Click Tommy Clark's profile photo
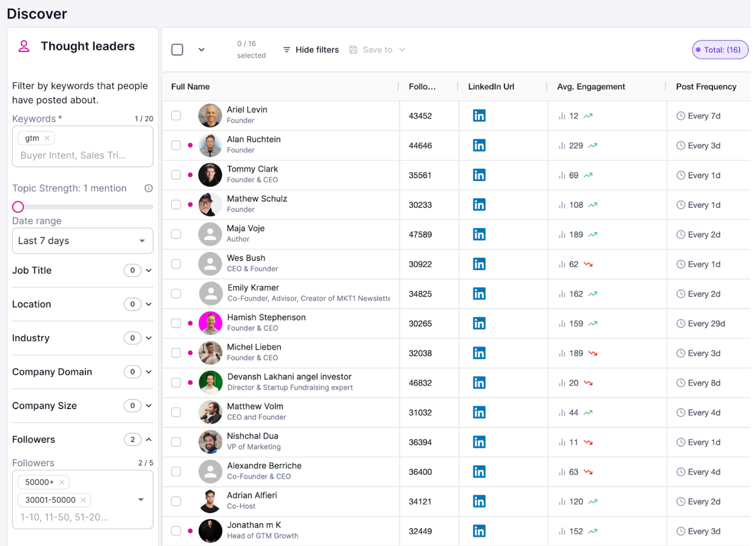 tap(210, 175)
